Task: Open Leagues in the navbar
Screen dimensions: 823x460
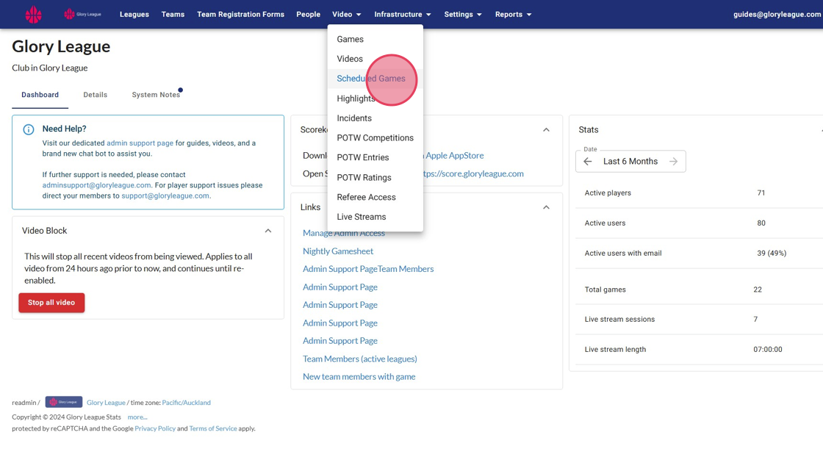Action: (x=134, y=14)
